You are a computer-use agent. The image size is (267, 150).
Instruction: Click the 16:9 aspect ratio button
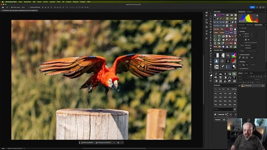(228, 89)
